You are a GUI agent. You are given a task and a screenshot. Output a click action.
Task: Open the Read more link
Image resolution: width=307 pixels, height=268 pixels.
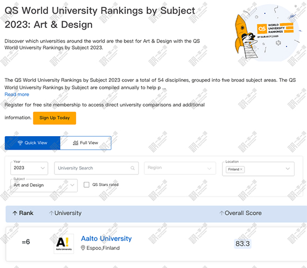coord(17,95)
